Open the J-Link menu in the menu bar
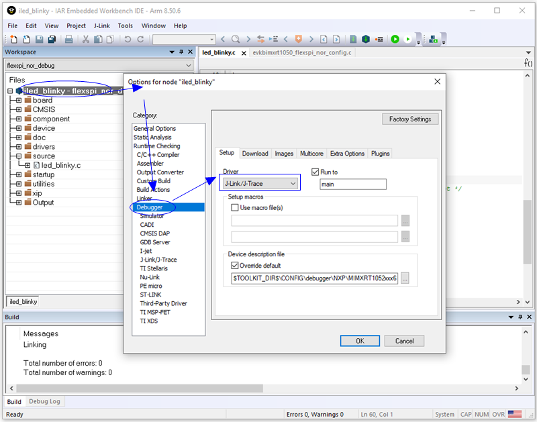Viewport: 537px width, 422px height. [101, 25]
